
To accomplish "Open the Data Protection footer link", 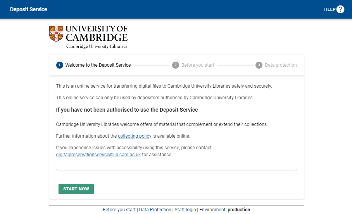I will point(155,210).
